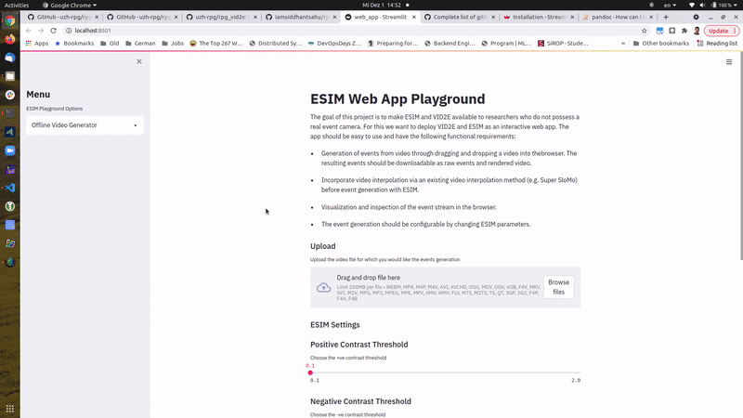743x418 pixels.
Task: Open the Bookmarks star bookmark
Action: pos(74,43)
